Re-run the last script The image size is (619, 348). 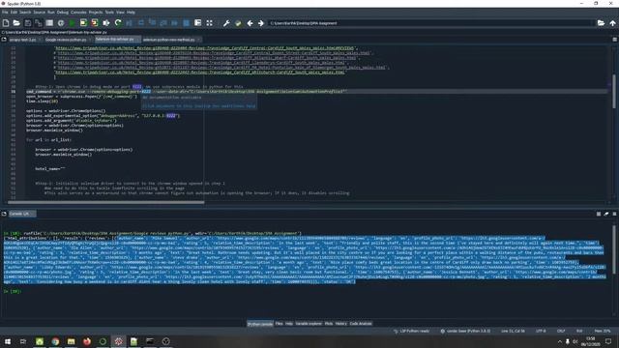[118, 23]
